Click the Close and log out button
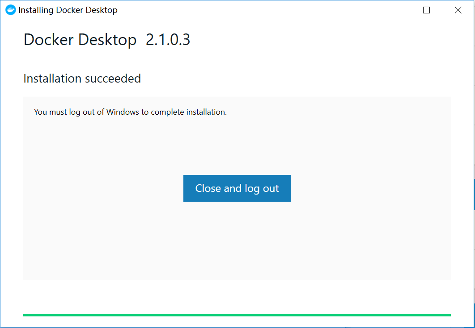475x328 pixels. coord(237,188)
